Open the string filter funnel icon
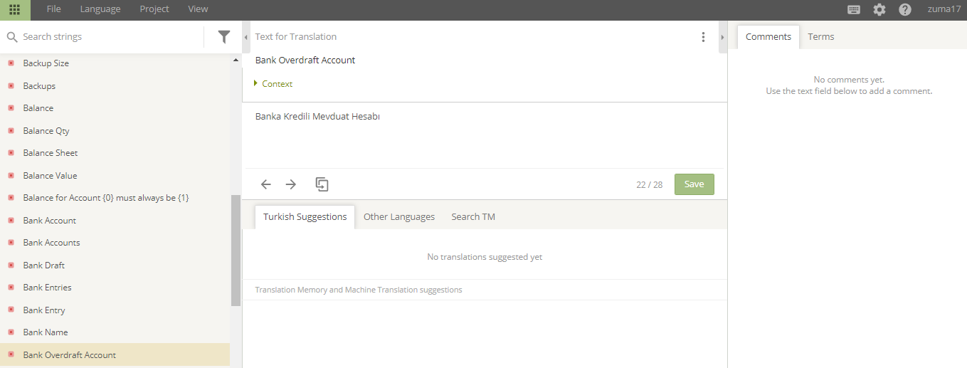The height and width of the screenshot is (368, 967). (224, 36)
